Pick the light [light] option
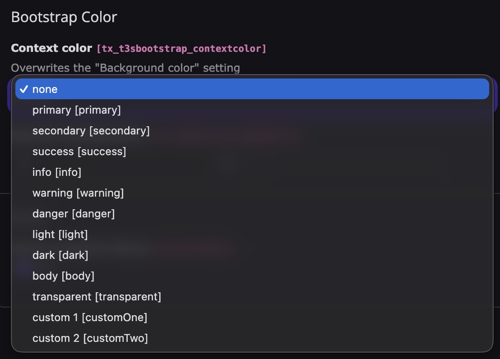 tap(60, 235)
